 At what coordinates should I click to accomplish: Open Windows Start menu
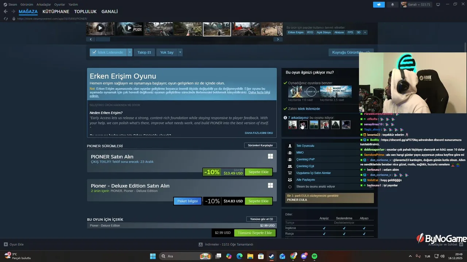pos(153,256)
